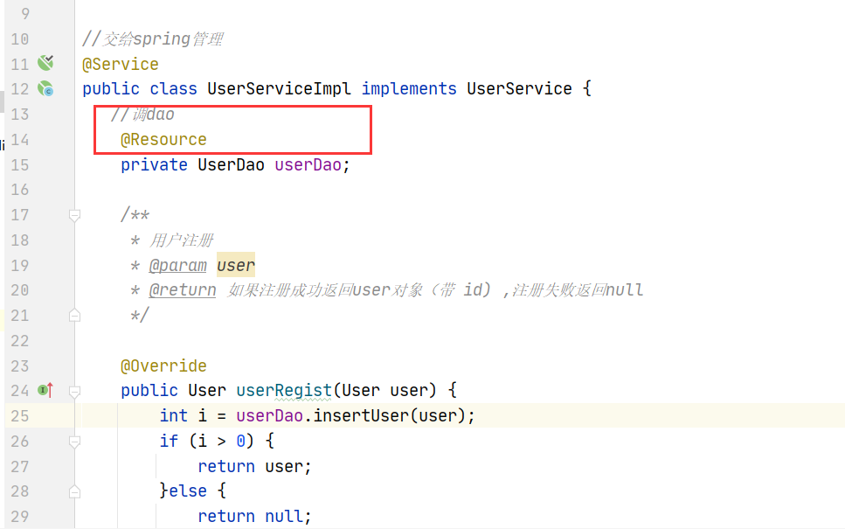
Task: Click line number 14 in the gutter
Action: coord(19,139)
